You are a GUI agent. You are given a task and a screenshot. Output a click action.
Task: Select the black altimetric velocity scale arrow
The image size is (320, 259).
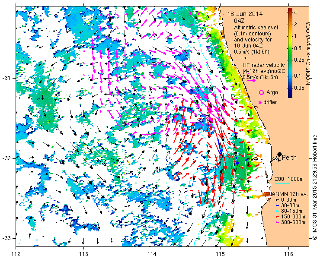(x=243, y=58)
